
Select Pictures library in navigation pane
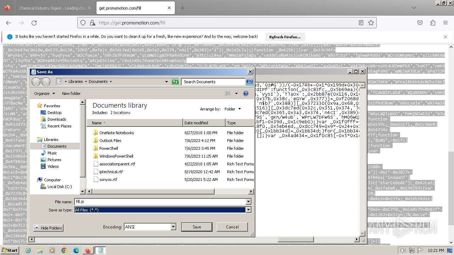[x=54, y=160]
